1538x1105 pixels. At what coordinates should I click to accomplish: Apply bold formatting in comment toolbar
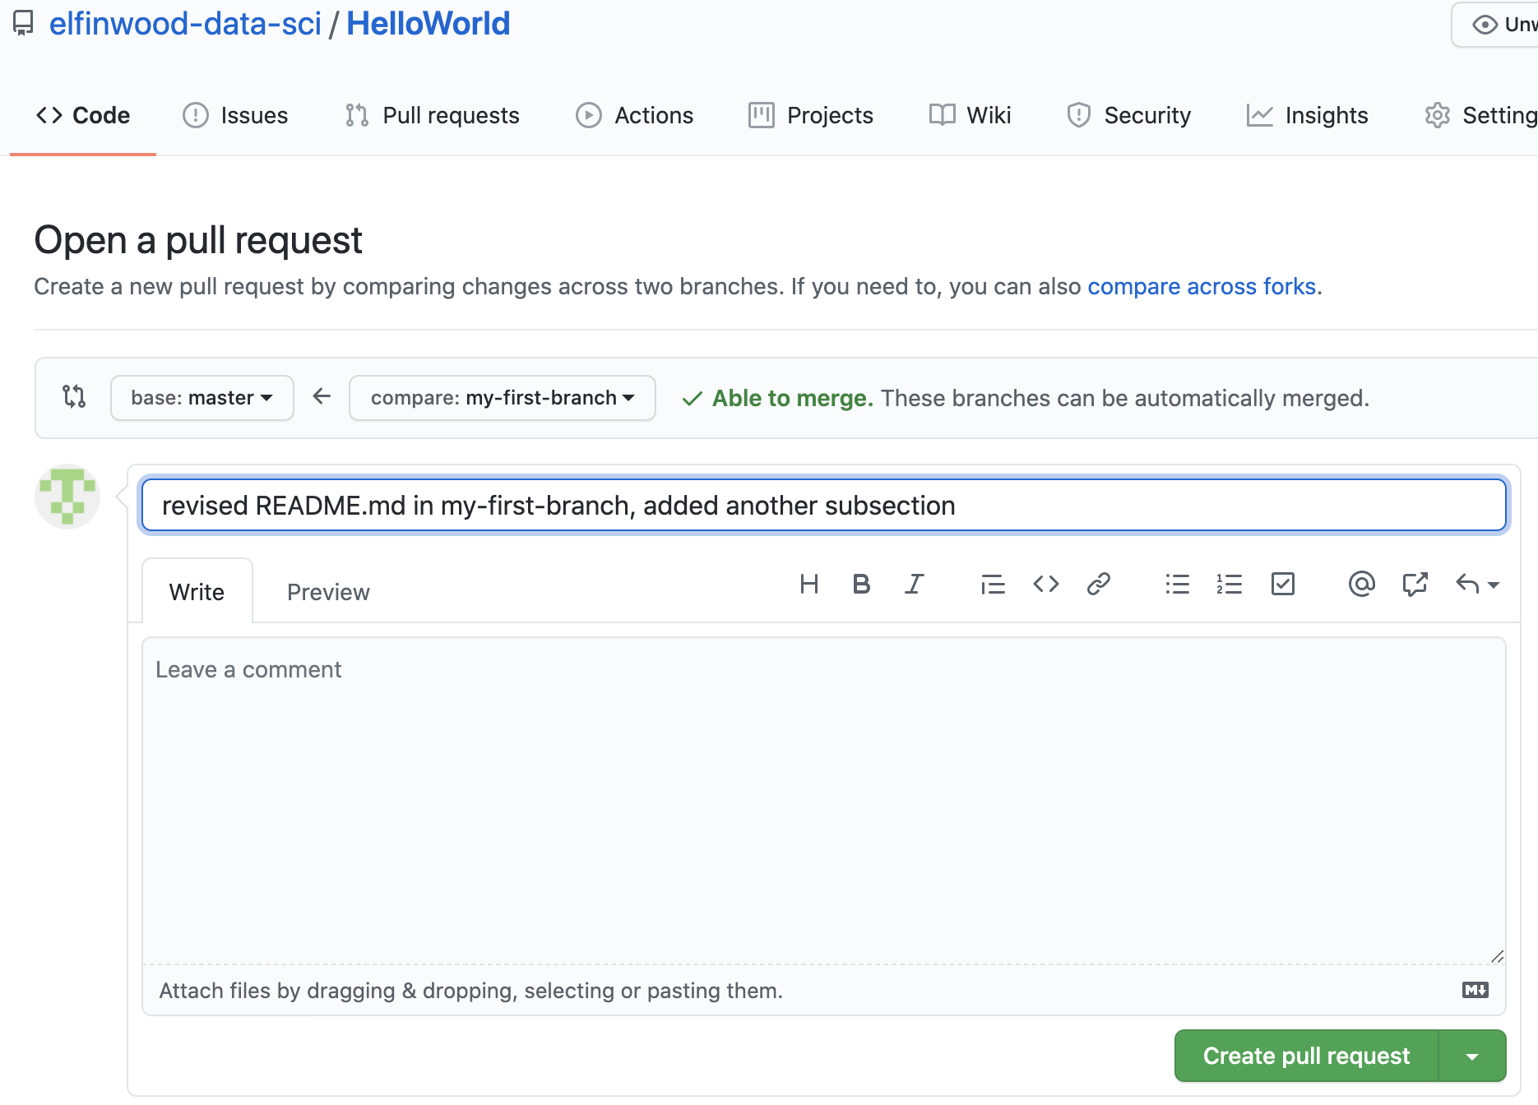[x=861, y=585]
